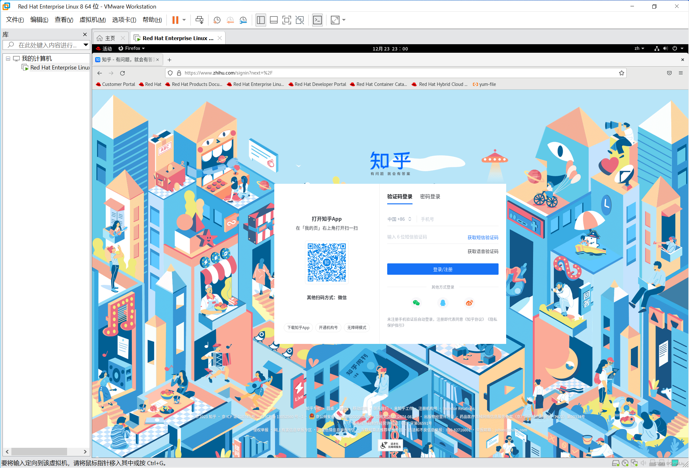Click the 登录/注册 button
Image resolution: width=689 pixels, height=468 pixels.
point(443,269)
